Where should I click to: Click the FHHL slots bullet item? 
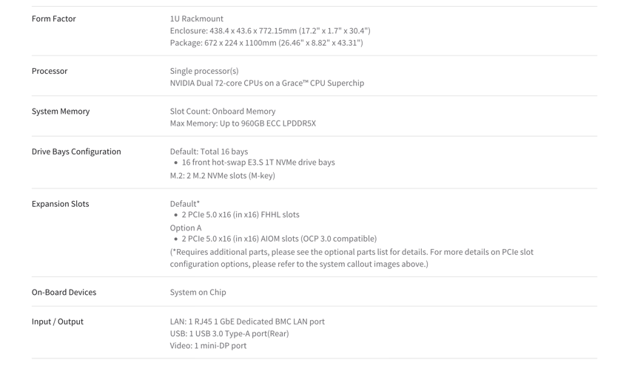tap(240, 214)
